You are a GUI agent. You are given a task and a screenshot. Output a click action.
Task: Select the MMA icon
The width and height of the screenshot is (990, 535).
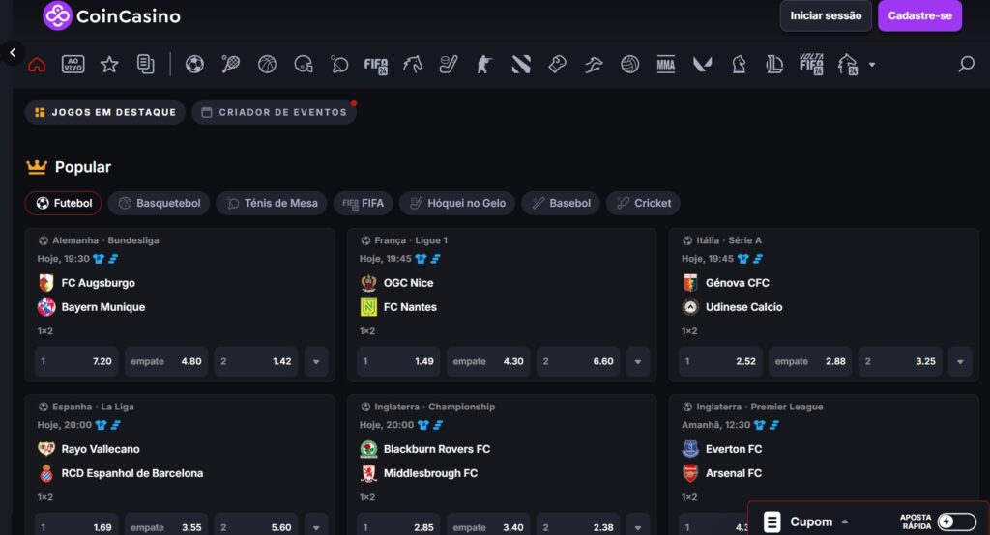(x=666, y=65)
